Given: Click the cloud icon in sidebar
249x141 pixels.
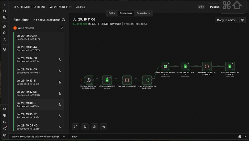Looking at the screenshot, I should pyautogui.click(x=5, y=109).
